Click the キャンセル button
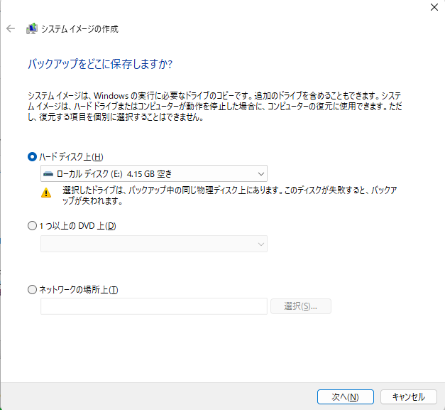Viewport: 445px width, 410px height. pyautogui.click(x=408, y=396)
